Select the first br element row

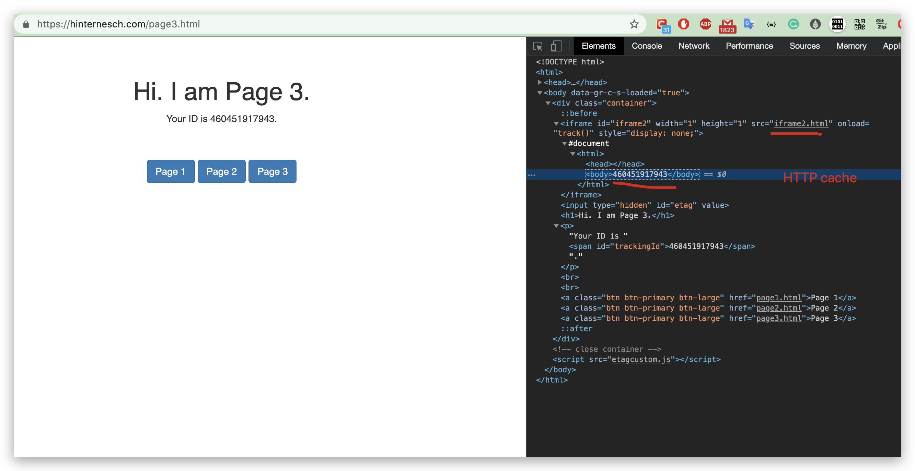coord(569,277)
